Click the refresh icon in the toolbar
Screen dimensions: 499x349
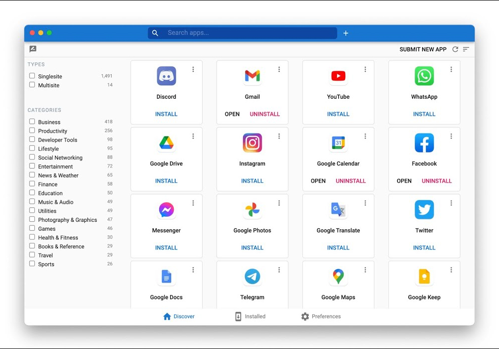coord(455,49)
